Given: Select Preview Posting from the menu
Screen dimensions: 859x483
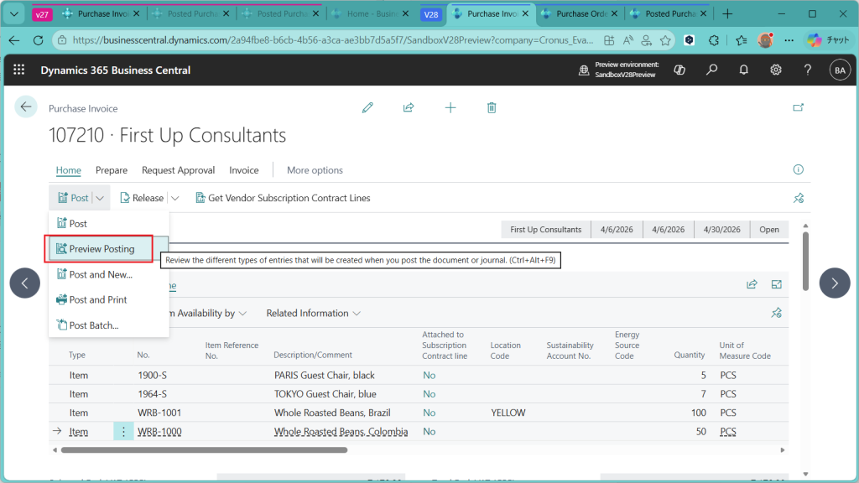Looking at the screenshot, I should [x=101, y=249].
